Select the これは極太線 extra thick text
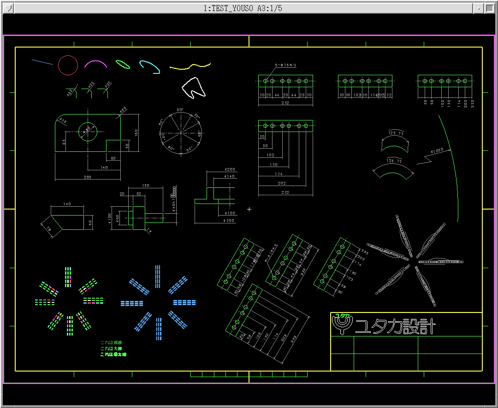The height and width of the screenshot is (408, 498). coord(113,354)
